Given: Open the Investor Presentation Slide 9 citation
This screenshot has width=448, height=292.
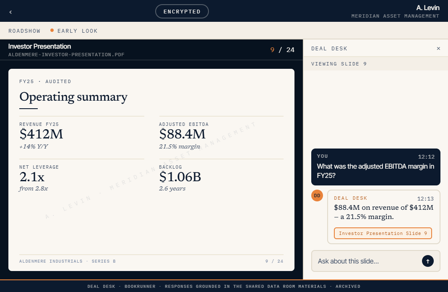Looking at the screenshot, I should [383, 233].
